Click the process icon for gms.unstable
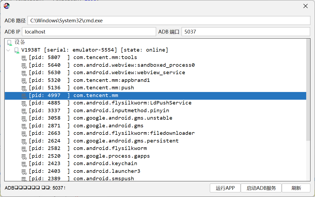Viewport: 315px width, 197px height. point(24,119)
